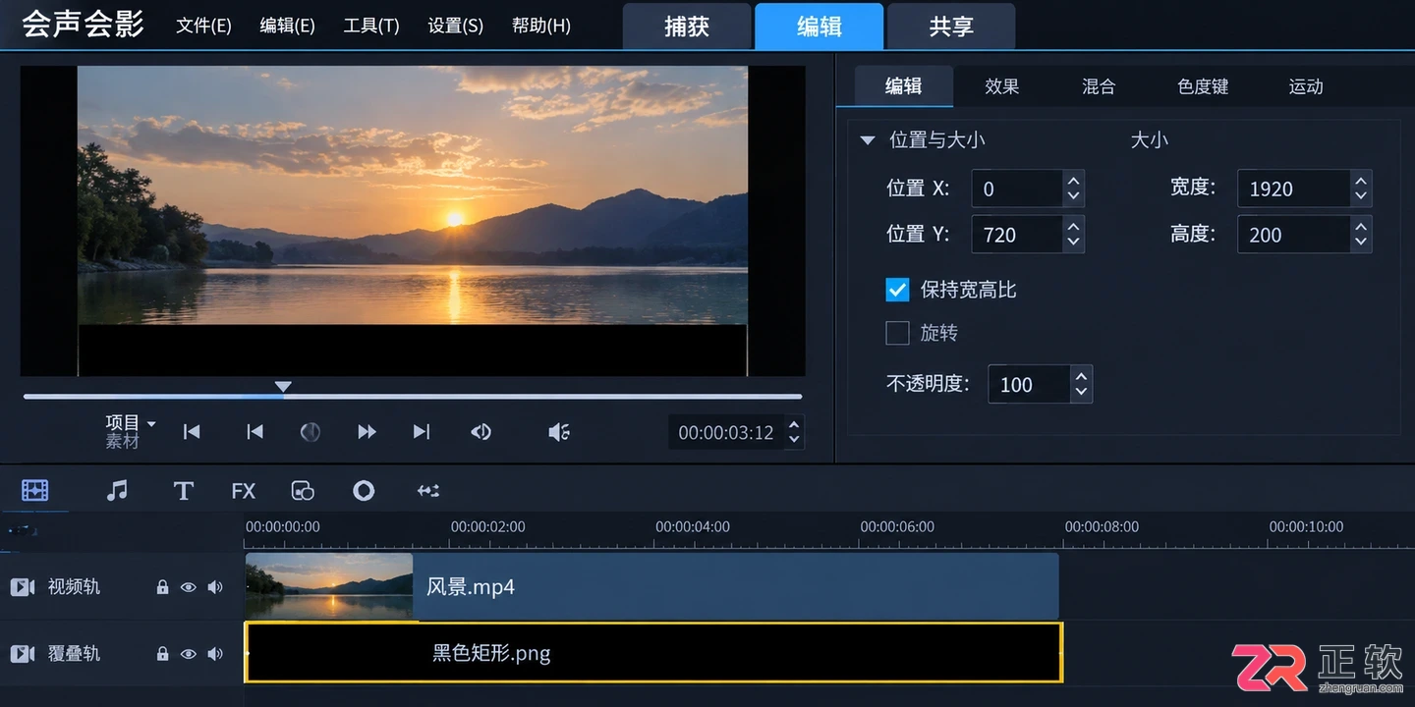1415x707 pixels.
Task: Open the FX filter library
Action: [243, 490]
